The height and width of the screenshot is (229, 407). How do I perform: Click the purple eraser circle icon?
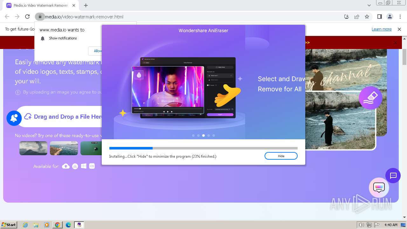click(x=370, y=98)
